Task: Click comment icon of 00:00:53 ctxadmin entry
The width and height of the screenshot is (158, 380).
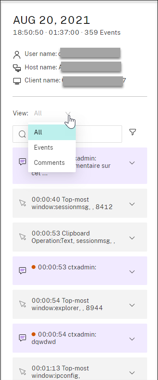Action: tap(23, 270)
